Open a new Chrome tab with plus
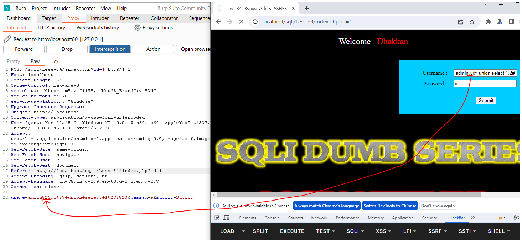 pyautogui.click(x=307, y=8)
